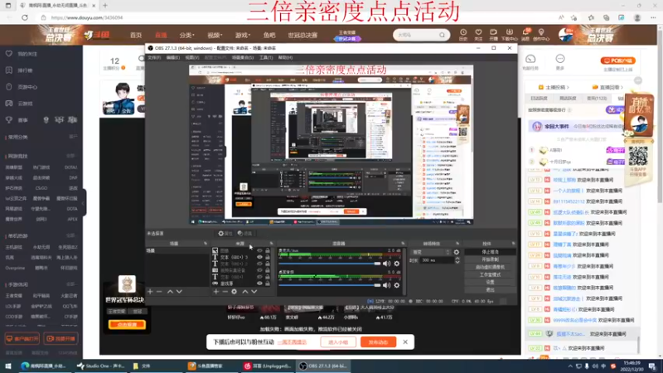Image resolution: width=663 pixels, height=373 pixels.
Task: Expand the Douyu 游戏 dropdown in nav
Action: [243, 35]
